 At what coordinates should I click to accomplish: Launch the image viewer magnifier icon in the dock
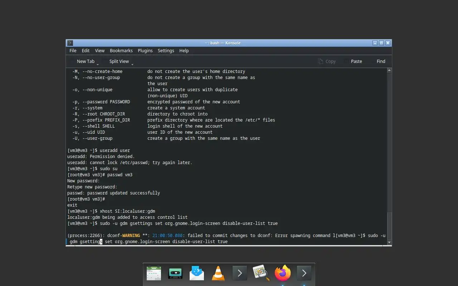click(261, 273)
